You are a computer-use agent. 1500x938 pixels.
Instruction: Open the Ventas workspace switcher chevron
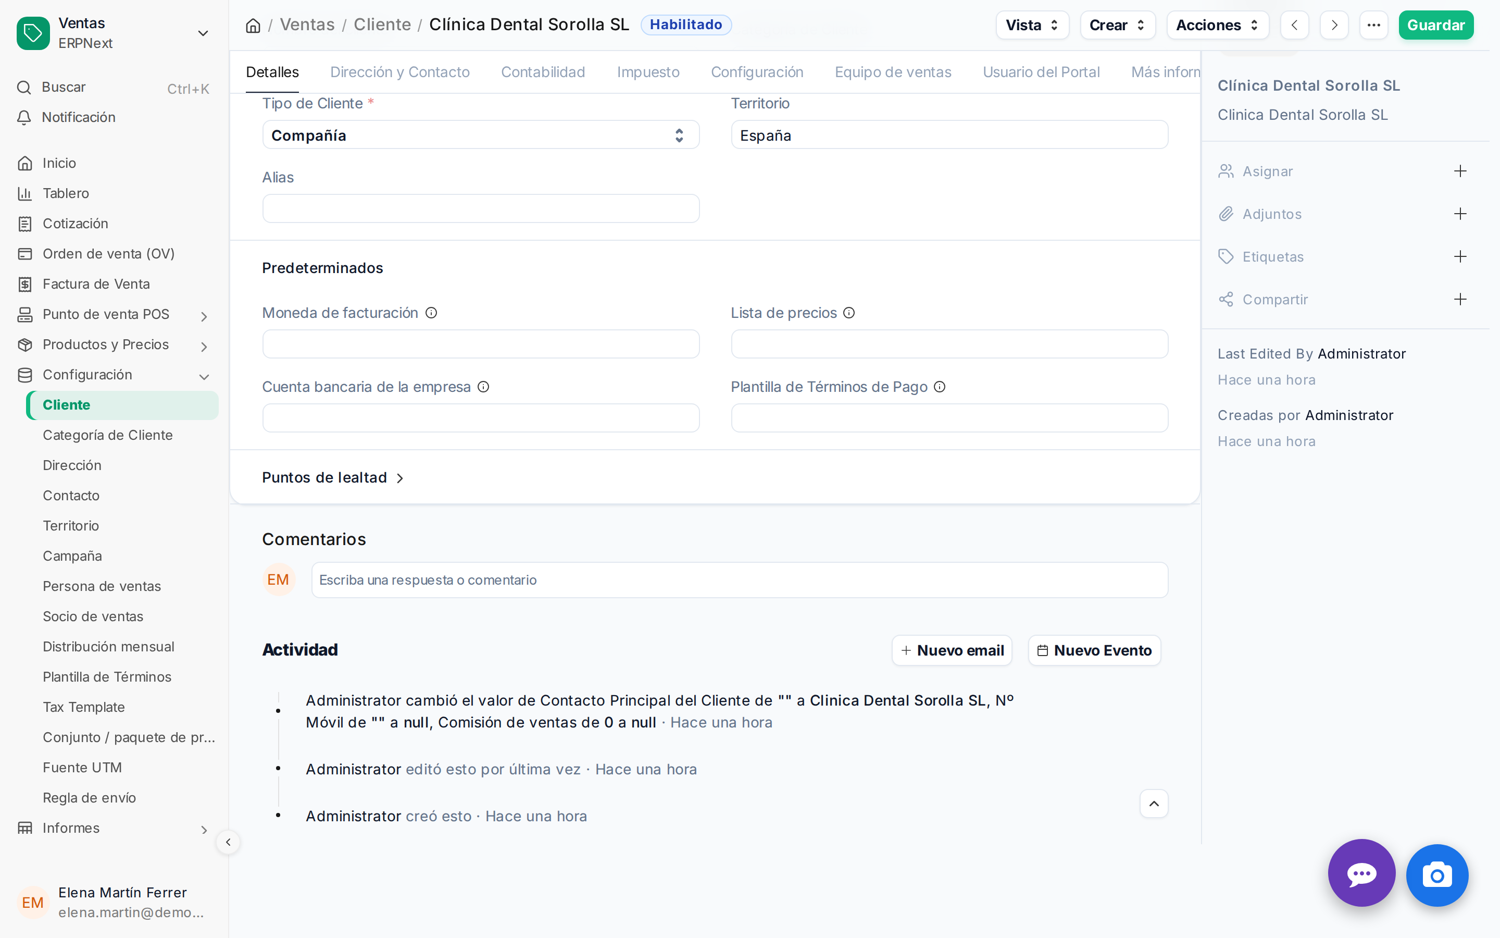pos(203,33)
